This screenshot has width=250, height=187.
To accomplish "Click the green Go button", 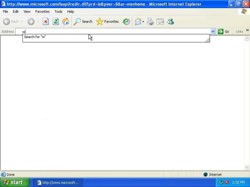I will click(223, 31).
